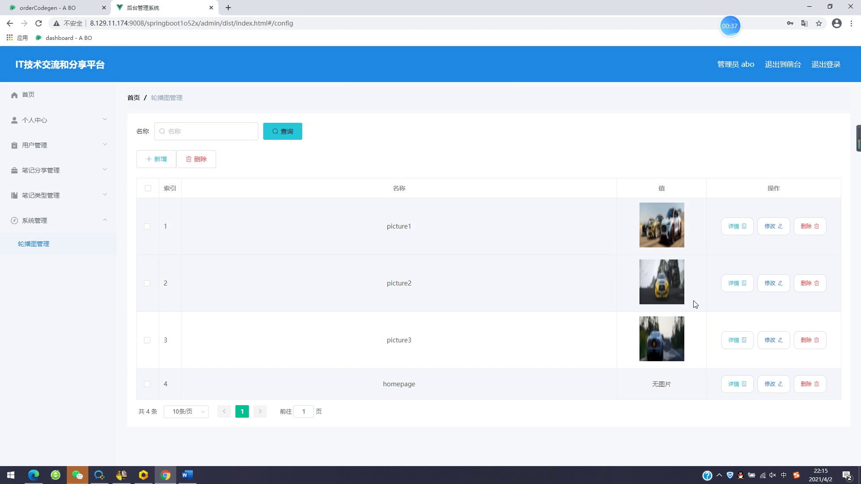Collapse the 系统管理 menu chevron
Screen dimensions: 861x484
(x=105, y=220)
